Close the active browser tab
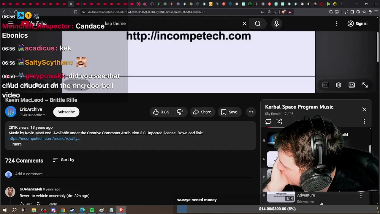The image size is (380, 214). point(71,4)
